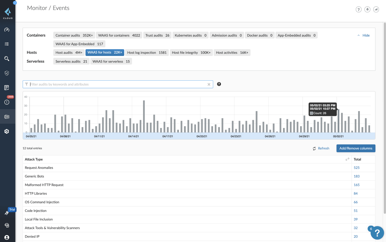Clear the audit filter with X icon
386x242 pixels.
209,84
